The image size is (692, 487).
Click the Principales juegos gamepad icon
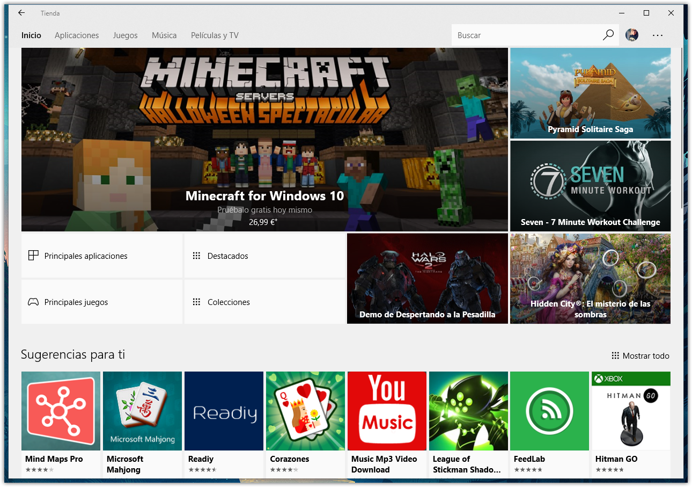point(33,302)
